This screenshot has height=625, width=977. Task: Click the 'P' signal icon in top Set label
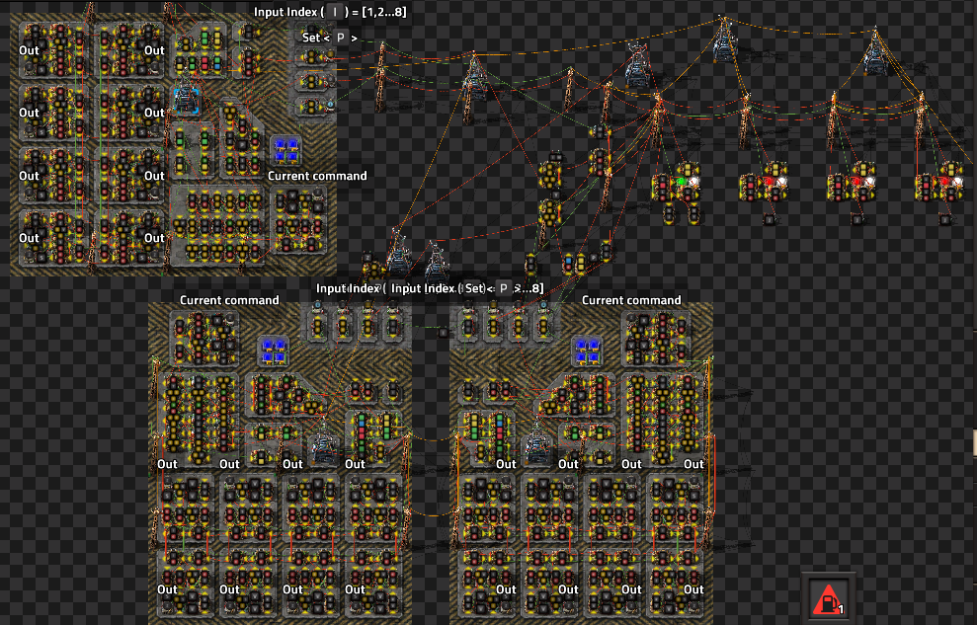coord(340,38)
